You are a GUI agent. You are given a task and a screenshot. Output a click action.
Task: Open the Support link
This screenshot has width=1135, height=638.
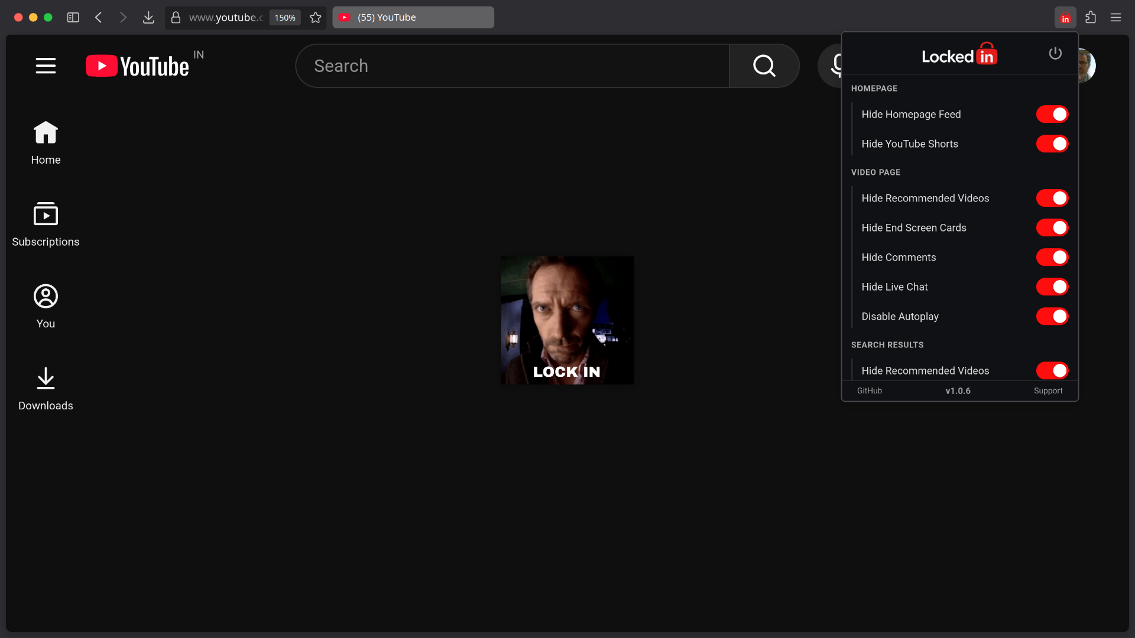click(1048, 390)
